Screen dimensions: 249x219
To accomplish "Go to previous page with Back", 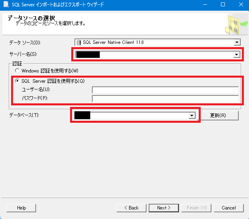I will click(x=131, y=208).
